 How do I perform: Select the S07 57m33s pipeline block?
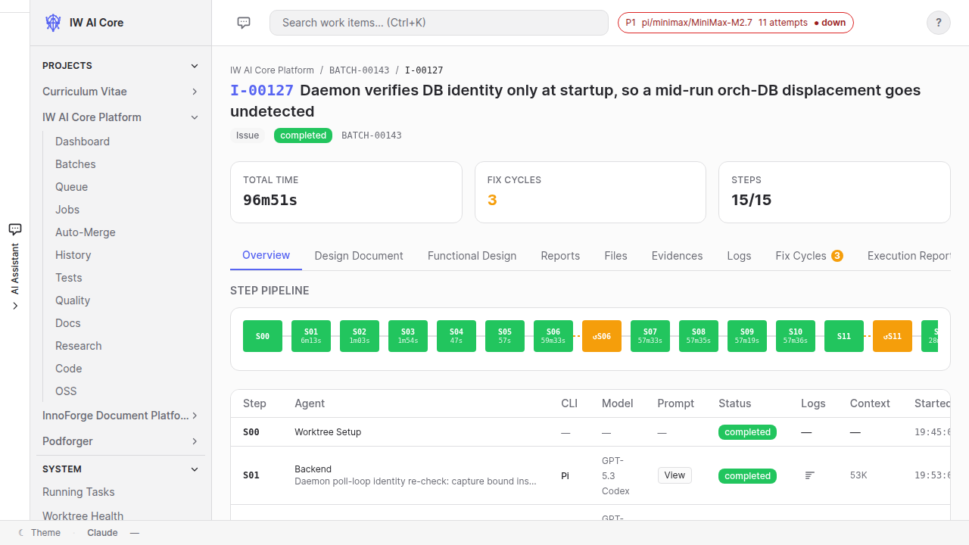650,336
